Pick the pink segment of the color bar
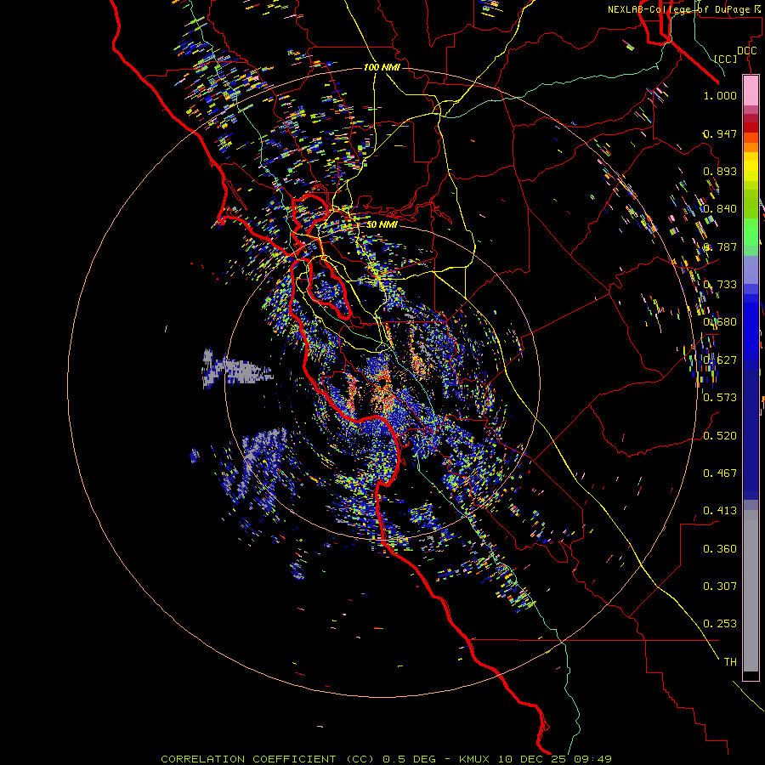This screenshot has width=765, height=765. click(751, 91)
